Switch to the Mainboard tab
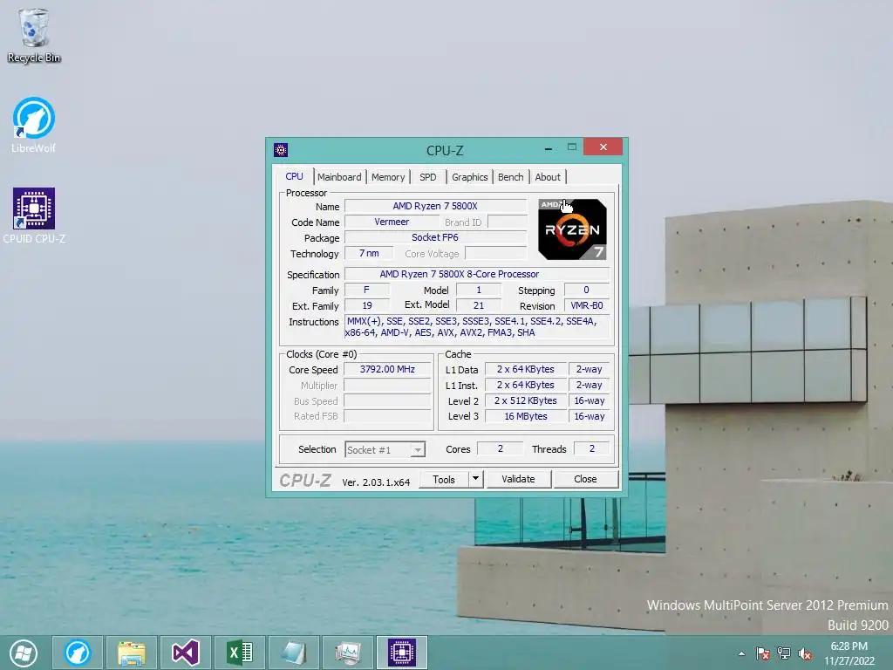This screenshot has height=670, width=893. (x=339, y=177)
